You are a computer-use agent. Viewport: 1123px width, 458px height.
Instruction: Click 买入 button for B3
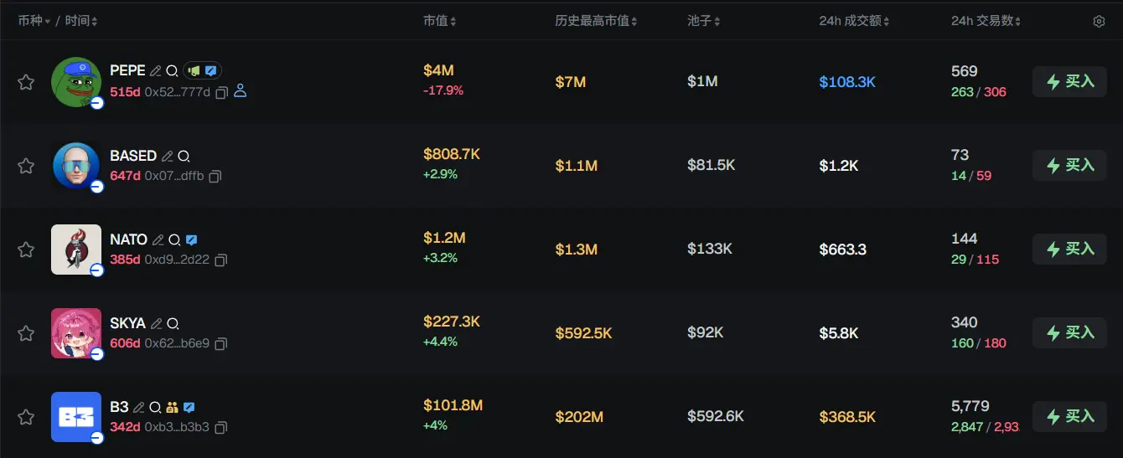coord(1069,417)
